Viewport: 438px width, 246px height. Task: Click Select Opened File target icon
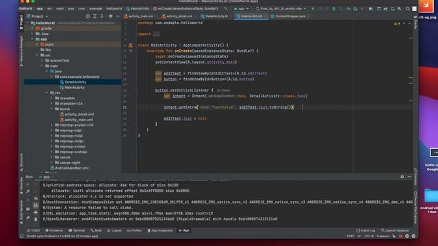point(88,16)
